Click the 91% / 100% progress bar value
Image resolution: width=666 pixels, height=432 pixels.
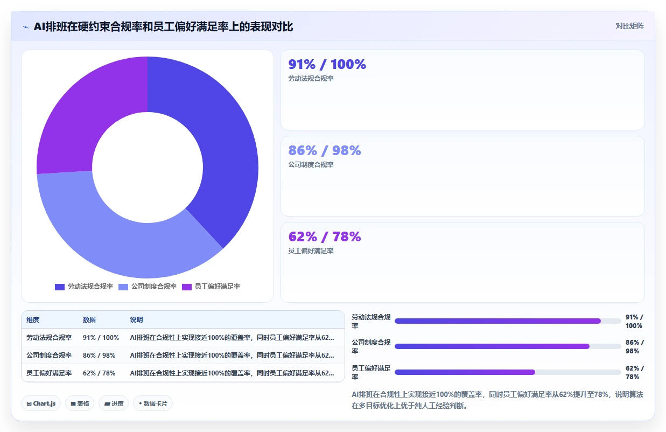tap(634, 321)
